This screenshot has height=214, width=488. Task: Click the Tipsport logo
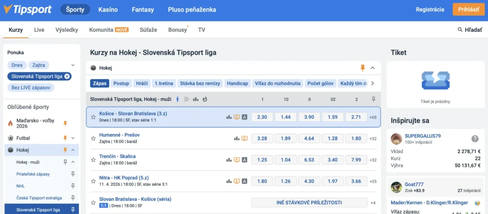(27, 10)
